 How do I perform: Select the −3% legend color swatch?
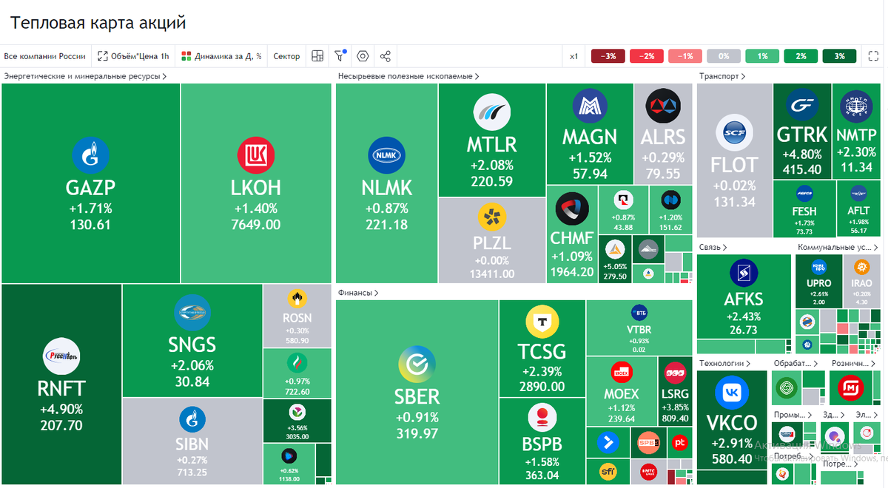pos(608,56)
